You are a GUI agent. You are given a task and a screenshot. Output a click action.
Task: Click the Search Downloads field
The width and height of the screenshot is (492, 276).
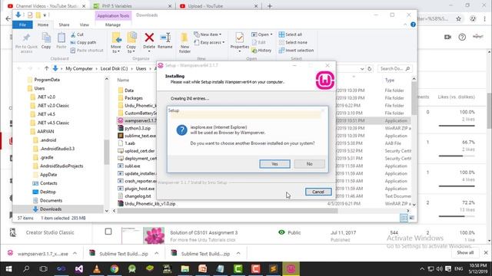[394, 68]
